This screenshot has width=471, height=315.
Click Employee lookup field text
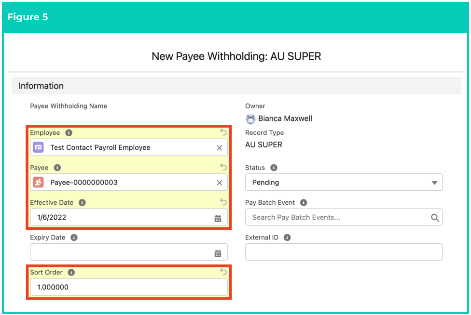[100, 147]
